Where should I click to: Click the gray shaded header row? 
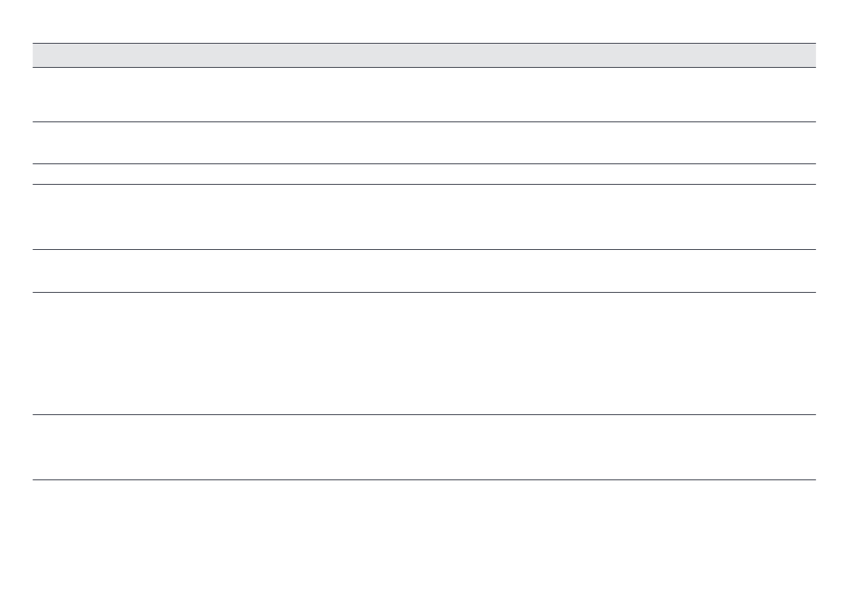point(424,55)
